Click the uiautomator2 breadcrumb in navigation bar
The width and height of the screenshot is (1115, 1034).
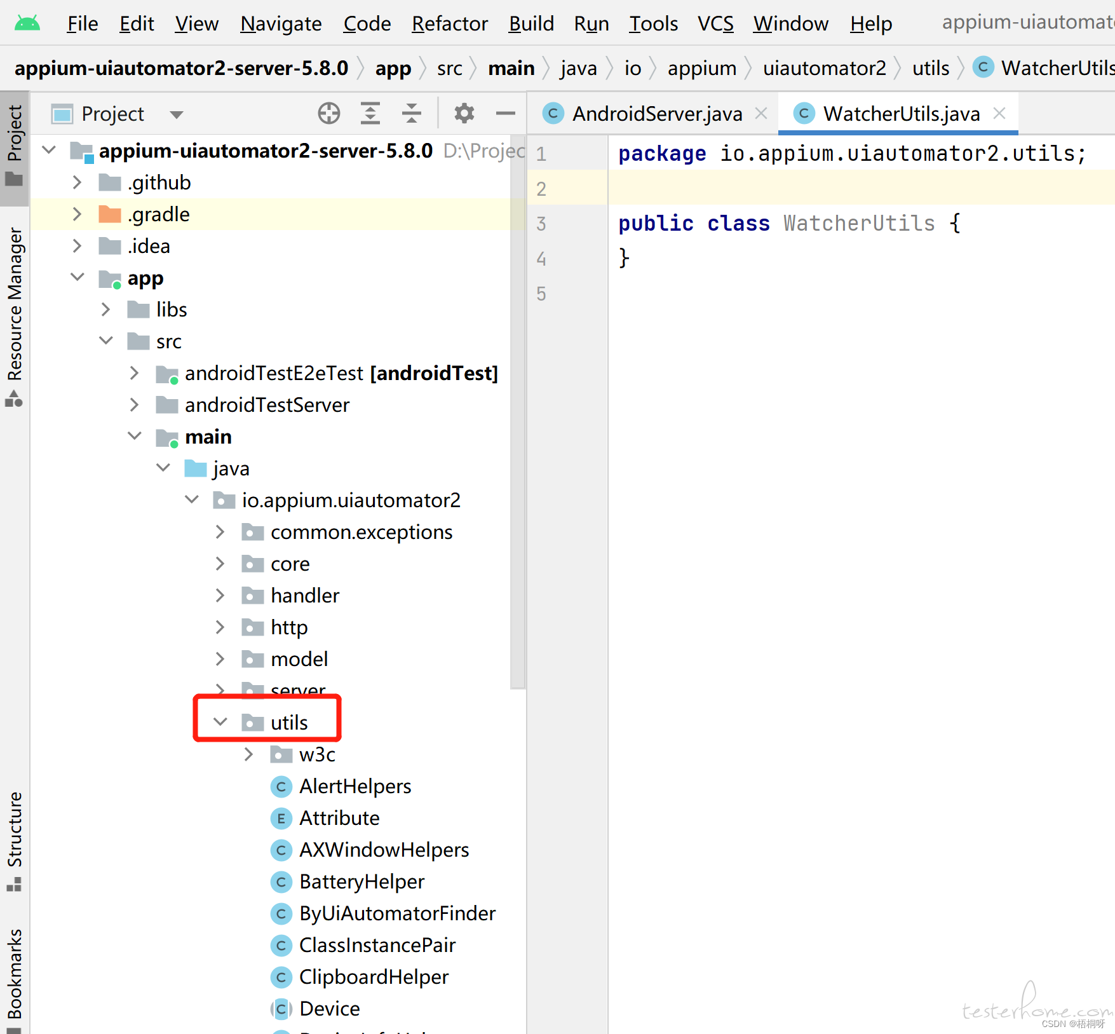825,68
